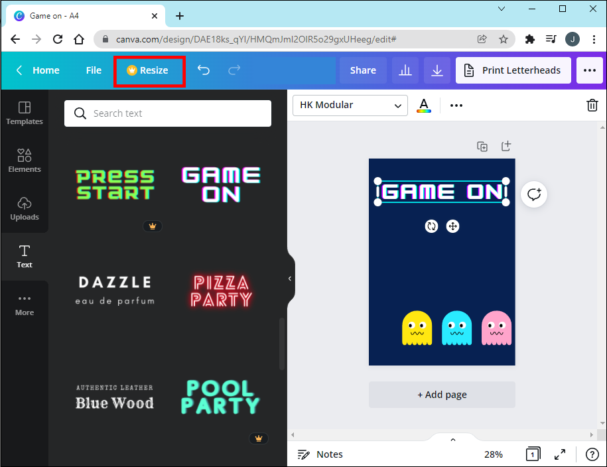607x467 pixels.
Task: Open the More sidebar options
Action: (25, 304)
